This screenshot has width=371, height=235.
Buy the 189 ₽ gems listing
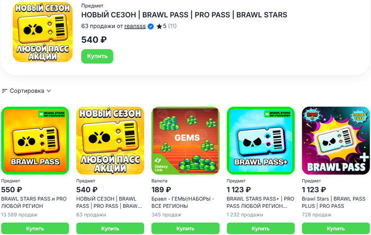(185, 228)
